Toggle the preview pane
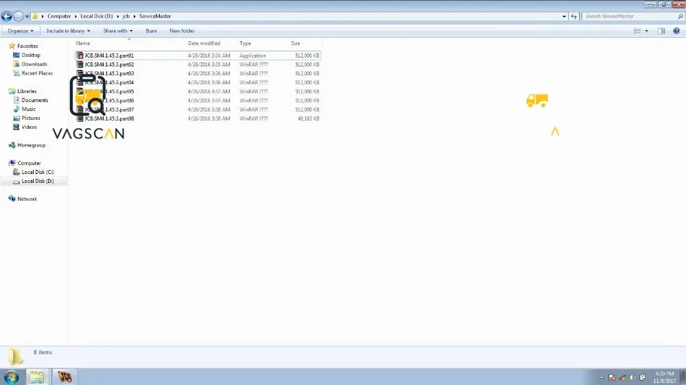Screen dimensions: 686x385 (x=661, y=31)
